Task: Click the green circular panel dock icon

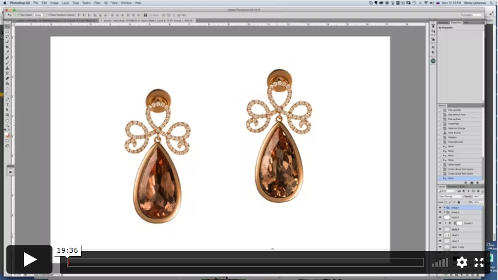Action: tap(433, 61)
